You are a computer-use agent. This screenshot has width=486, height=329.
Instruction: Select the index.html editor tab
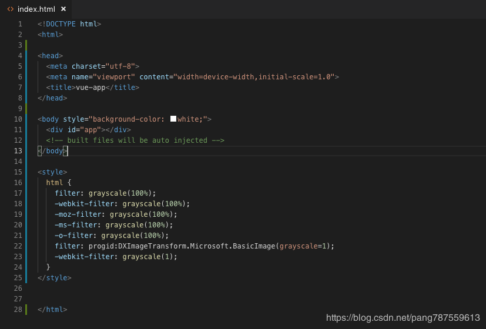click(36, 9)
